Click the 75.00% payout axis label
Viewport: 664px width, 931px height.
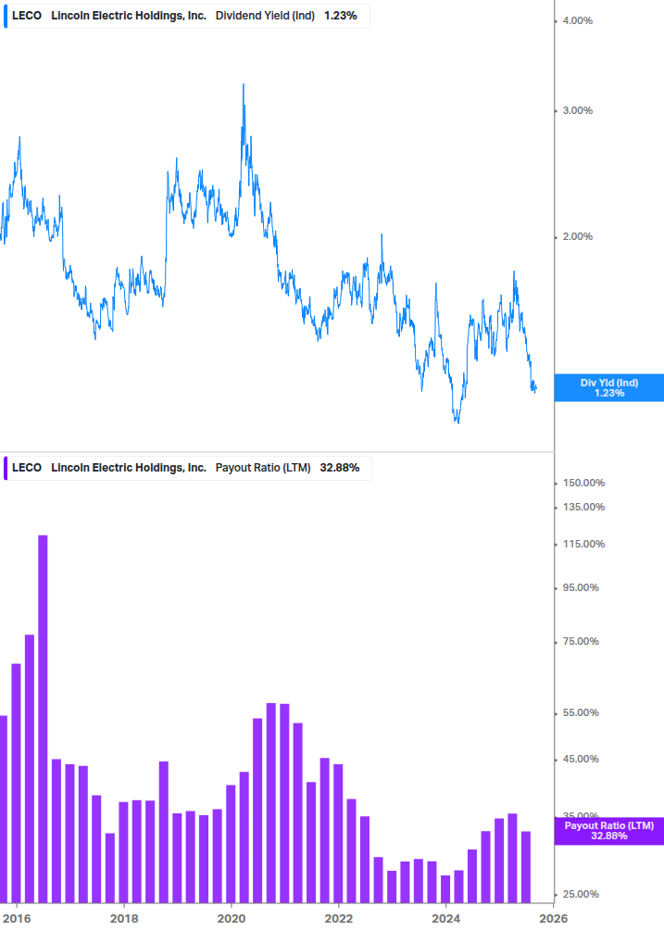(x=581, y=641)
